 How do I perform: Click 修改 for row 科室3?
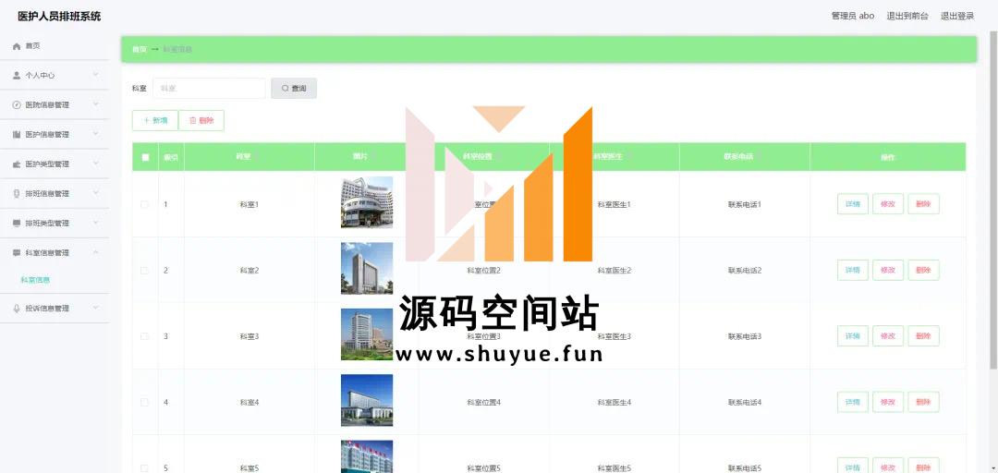tap(888, 336)
